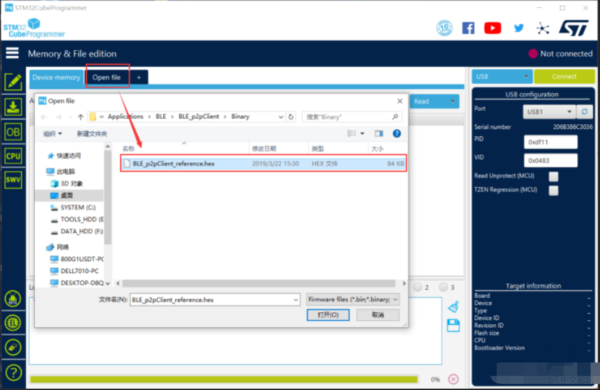This screenshot has height=390, width=600.
Task: Open the hamburger main menu
Action: [12, 53]
